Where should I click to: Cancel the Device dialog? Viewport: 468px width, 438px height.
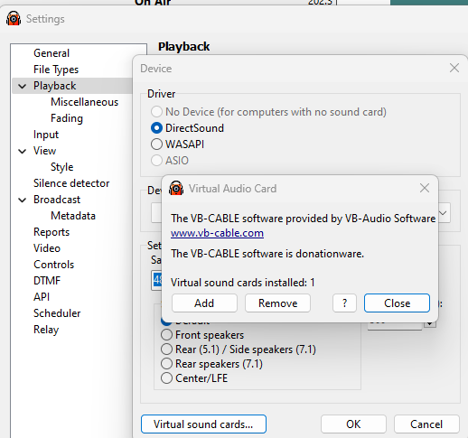pos(426,424)
